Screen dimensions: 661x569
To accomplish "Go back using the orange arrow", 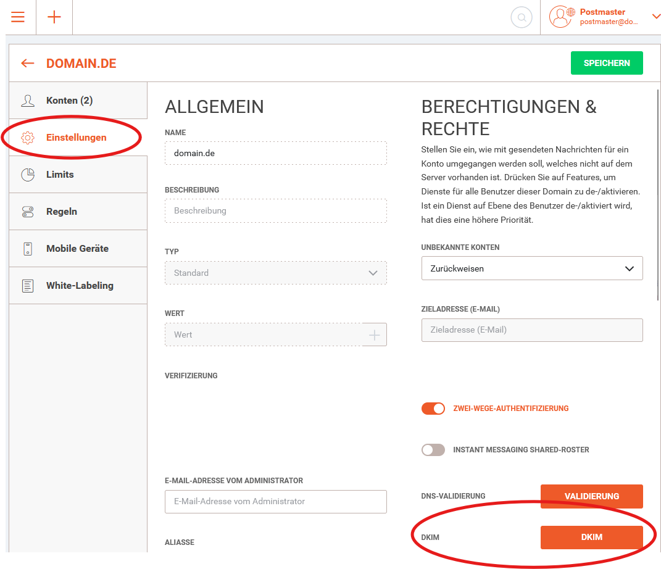I will 28,64.
